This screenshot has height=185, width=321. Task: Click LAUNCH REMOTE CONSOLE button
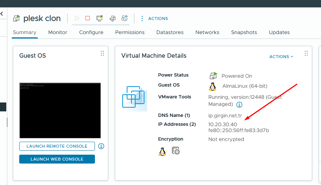point(57,146)
